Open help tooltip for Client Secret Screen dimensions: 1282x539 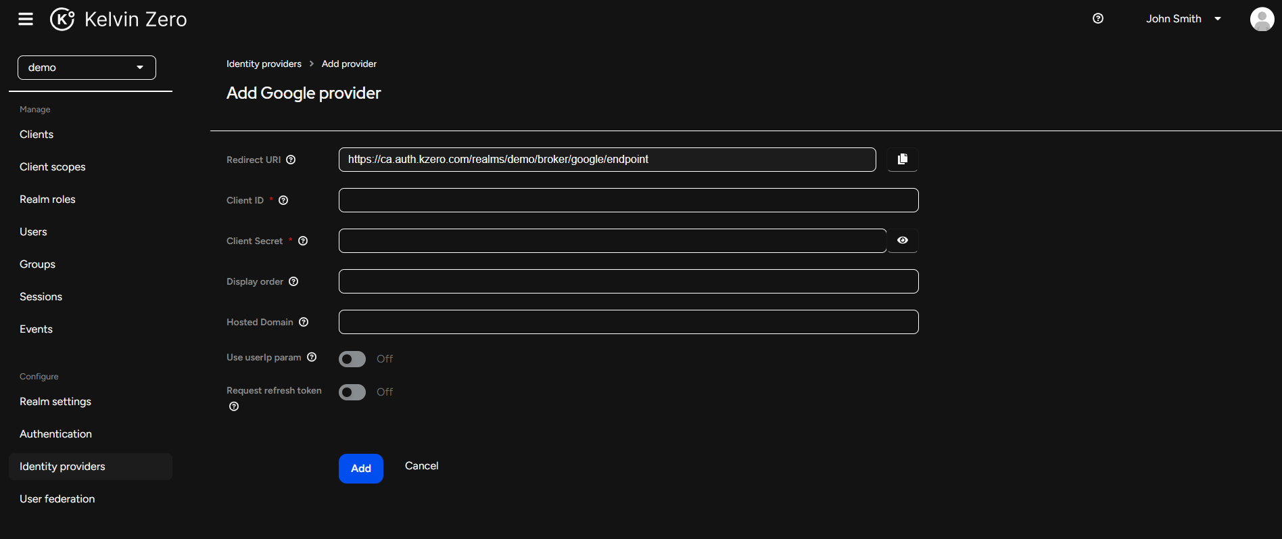coord(303,241)
